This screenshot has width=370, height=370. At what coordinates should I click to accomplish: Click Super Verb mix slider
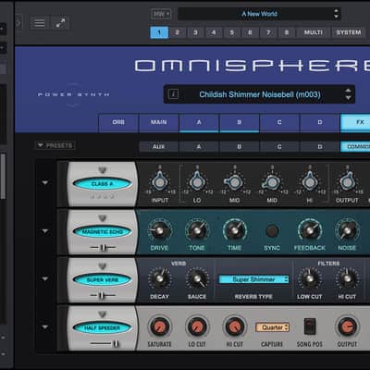[103, 295]
